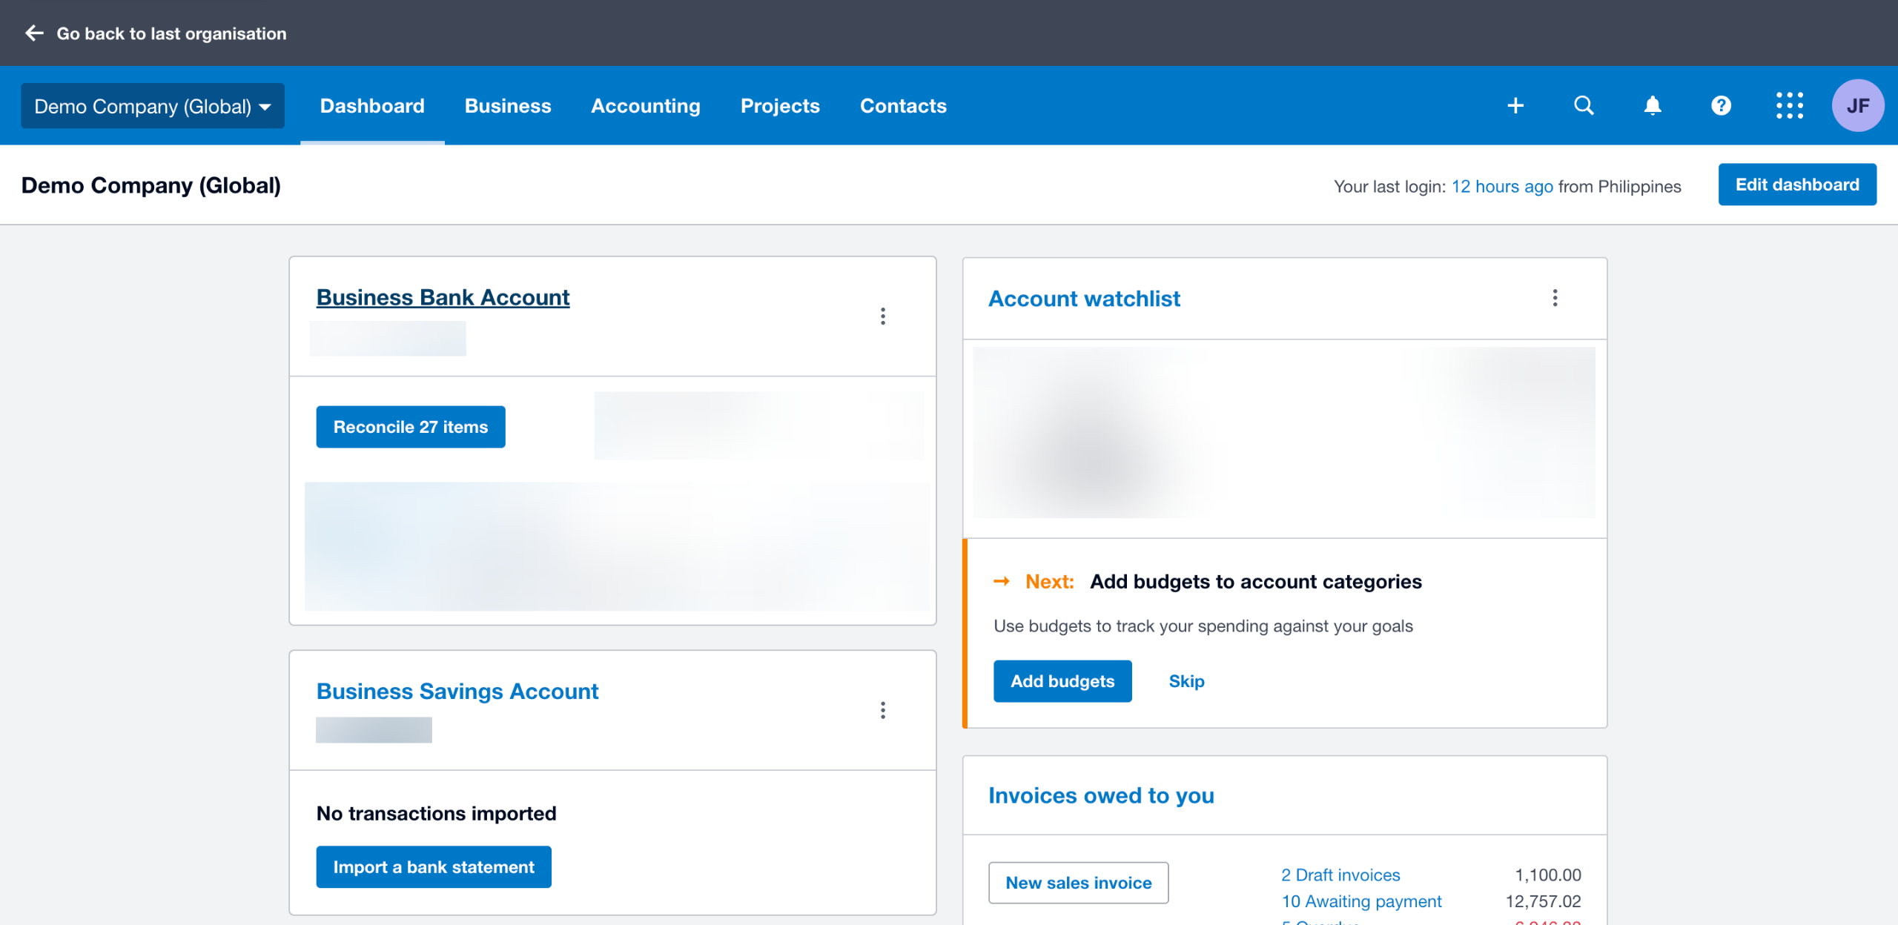This screenshot has width=1898, height=925.
Task: Click the Edit dashboard button
Action: [x=1797, y=185]
